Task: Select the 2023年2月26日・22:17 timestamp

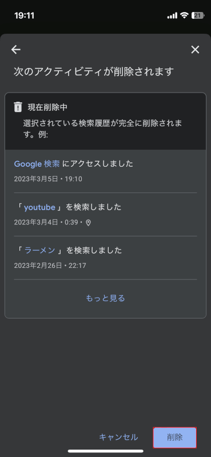Action: 50,266
